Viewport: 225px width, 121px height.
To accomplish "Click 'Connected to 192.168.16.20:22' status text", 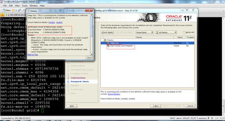I will click(x=16, y=118).
